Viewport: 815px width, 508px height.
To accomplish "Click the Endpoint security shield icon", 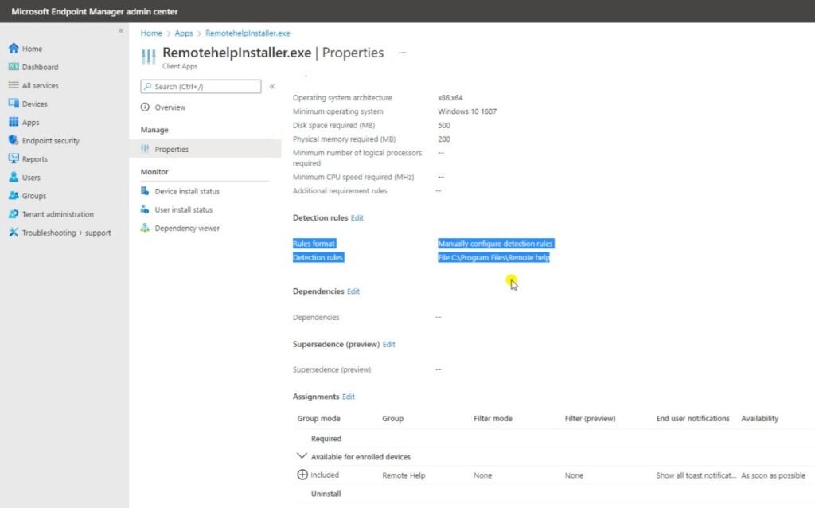I will point(14,140).
